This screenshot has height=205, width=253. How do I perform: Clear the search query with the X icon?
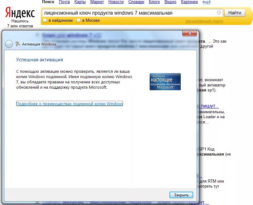219,12
